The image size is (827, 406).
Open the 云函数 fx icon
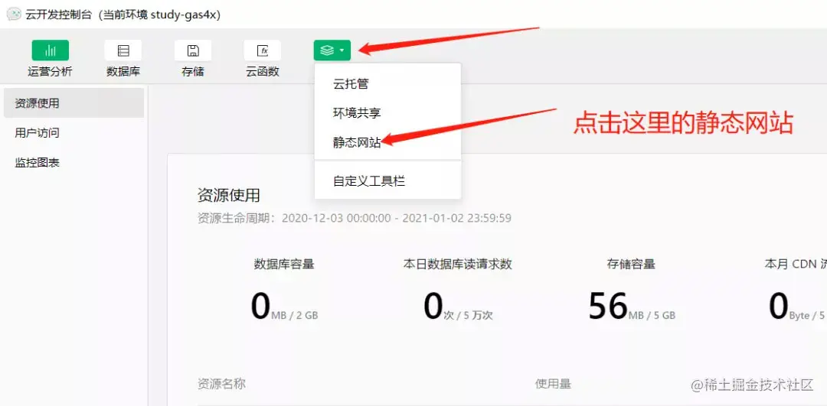tap(263, 50)
